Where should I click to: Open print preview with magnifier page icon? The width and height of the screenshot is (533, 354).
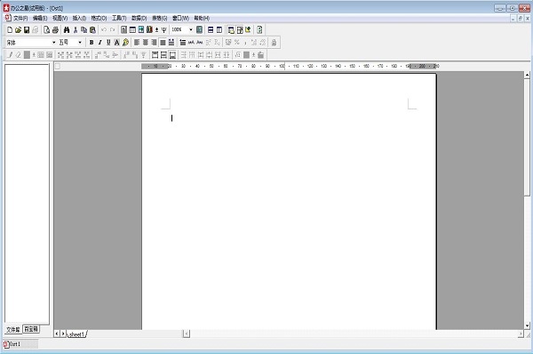46,30
